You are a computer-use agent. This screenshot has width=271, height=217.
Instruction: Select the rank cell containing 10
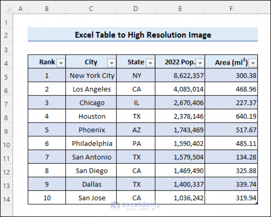pos(47,198)
